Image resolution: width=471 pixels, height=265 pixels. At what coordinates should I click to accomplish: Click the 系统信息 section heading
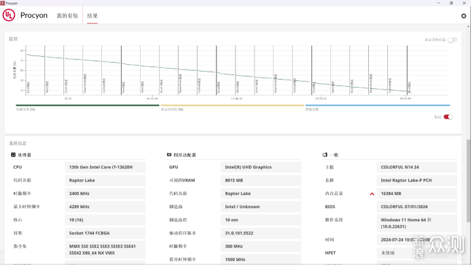[x=18, y=144]
